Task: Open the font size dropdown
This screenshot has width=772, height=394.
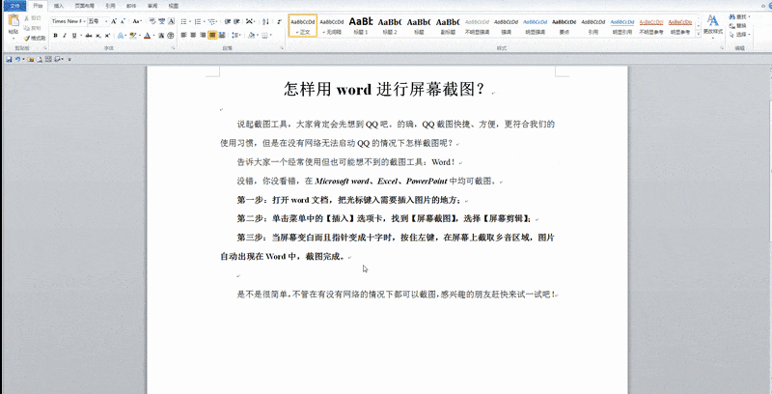Action: point(106,21)
